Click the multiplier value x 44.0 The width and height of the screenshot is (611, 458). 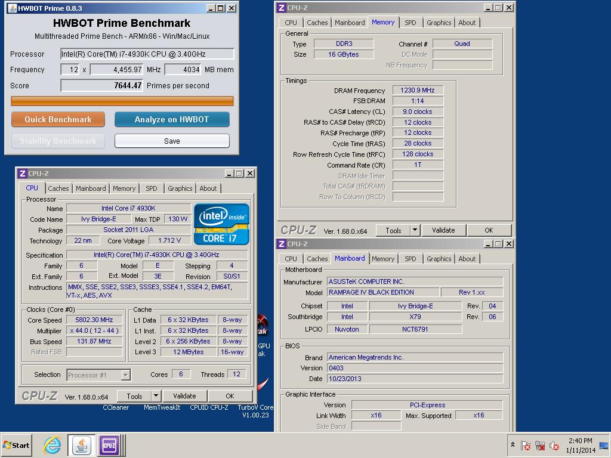coord(94,330)
